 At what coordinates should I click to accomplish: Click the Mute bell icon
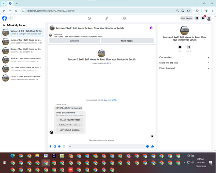pyautogui.click(x=180, y=47)
